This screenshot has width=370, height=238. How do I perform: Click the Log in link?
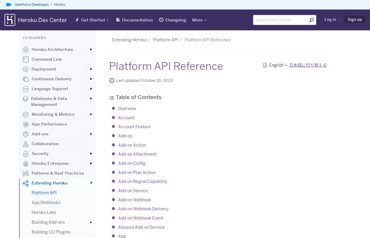tap(330, 19)
